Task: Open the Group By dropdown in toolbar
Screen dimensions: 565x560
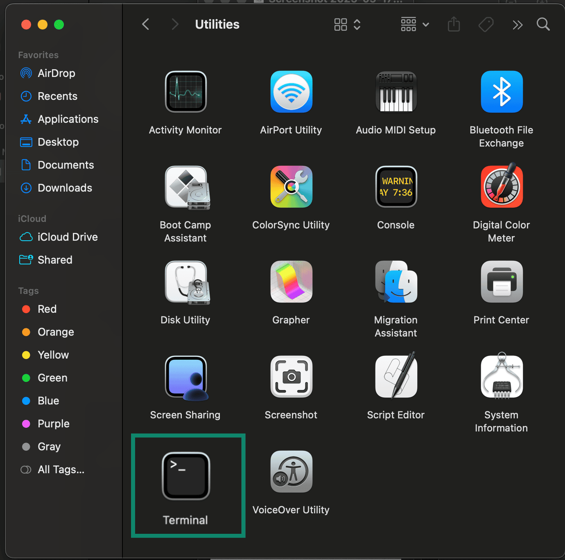Action: 415,25
